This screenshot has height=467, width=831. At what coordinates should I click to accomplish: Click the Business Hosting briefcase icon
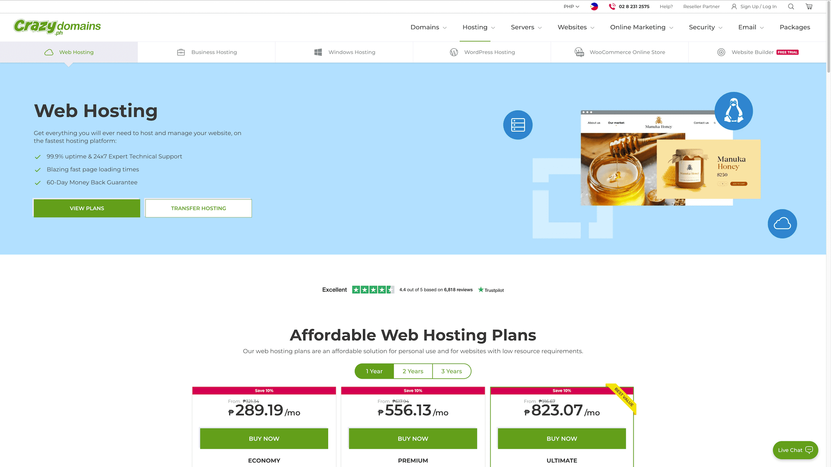pyautogui.click(x=181, y=52)
